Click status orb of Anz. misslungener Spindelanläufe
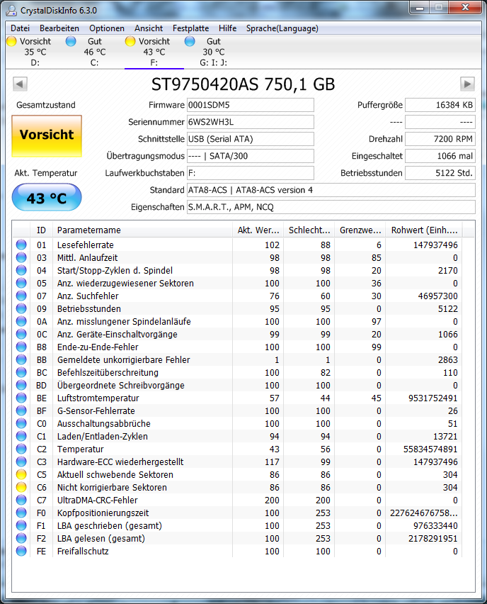 point(21,321)
